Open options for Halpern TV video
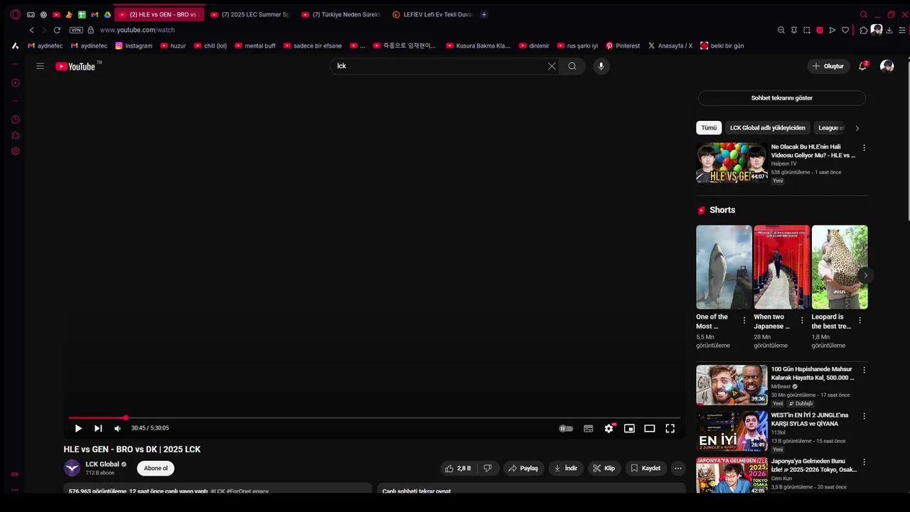Screen dimensions: 910x512 click(x=864, y=148)
